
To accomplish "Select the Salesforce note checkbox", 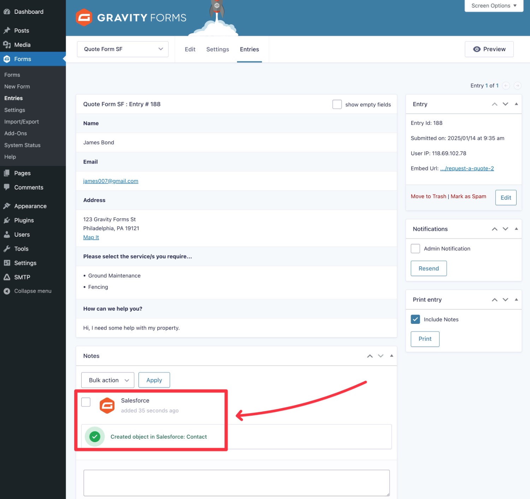I will (86, 402).
